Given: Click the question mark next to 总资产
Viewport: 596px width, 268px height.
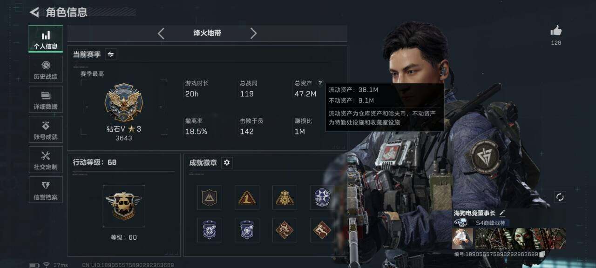Looking at the screenshot, I should [320, 83].
